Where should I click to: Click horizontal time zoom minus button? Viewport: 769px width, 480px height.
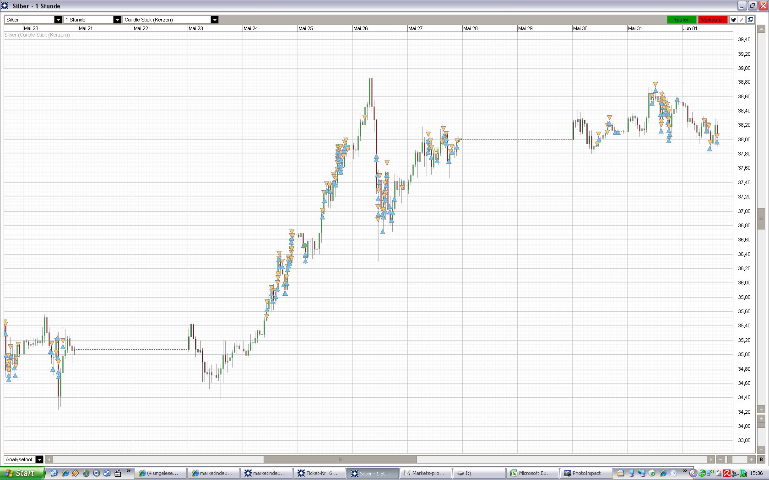(x=721, y=459)
